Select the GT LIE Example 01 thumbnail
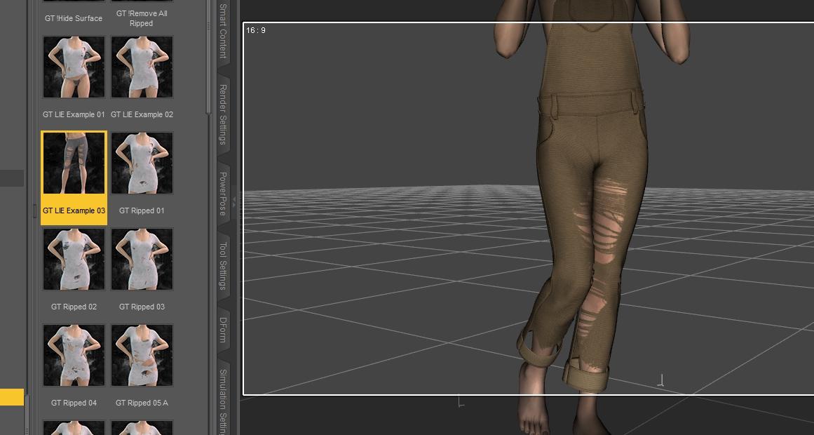814x435 pixels. 74,67
